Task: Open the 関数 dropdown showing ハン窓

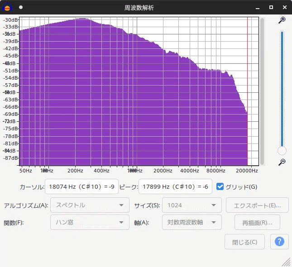Action: click(x=90, y=222)
